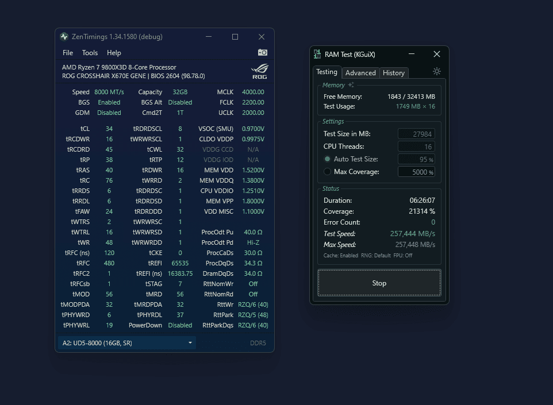Take a screenshot with ZenTimings camera icon
Screen dimensions: 553x405
pos(263,52)
